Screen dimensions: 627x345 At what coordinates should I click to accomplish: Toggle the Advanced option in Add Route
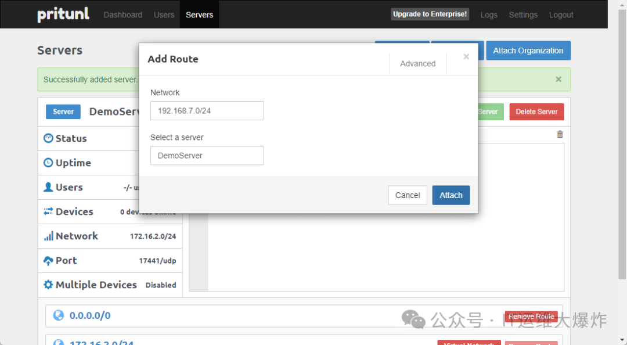(x=417, y=64)
